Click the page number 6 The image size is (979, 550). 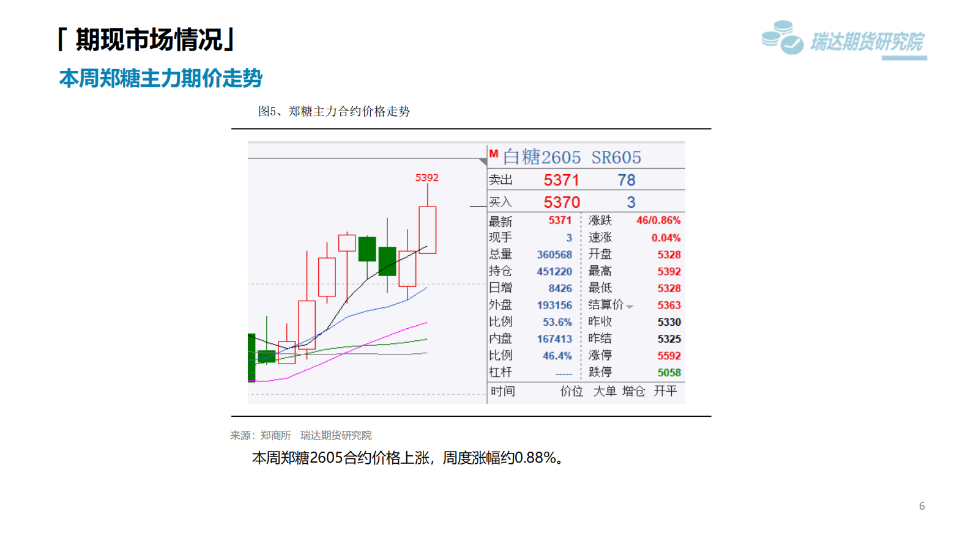pyautogui.click(x=921, y=506)
